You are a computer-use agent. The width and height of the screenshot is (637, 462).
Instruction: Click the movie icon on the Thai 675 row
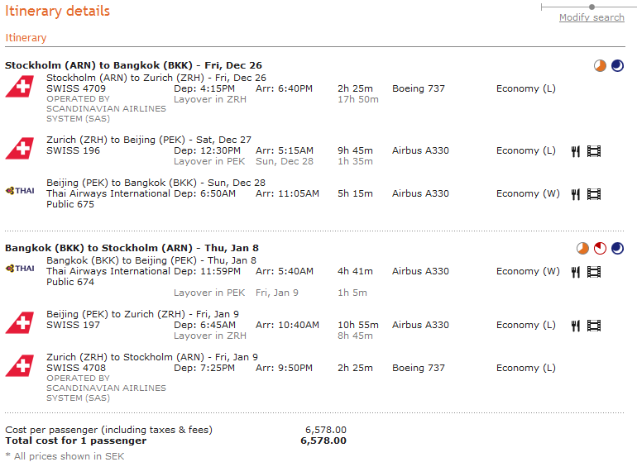(x=594, y=194)
